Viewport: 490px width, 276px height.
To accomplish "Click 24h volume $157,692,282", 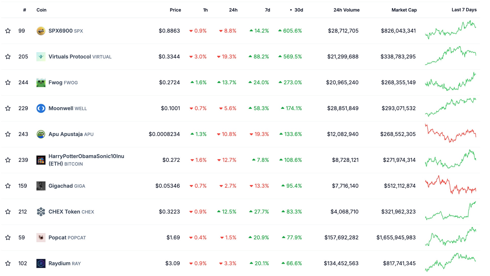I will (341, 238).
